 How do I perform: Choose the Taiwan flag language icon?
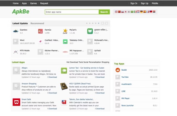[x=151, y=12]
